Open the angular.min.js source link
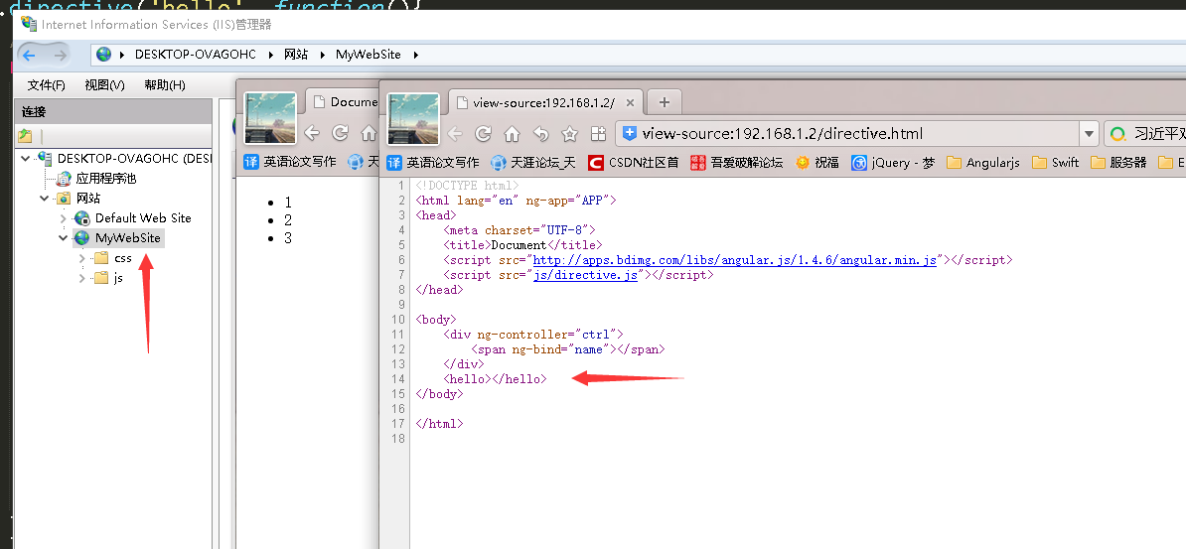This screenshot has height=549, width=1186. (735, 259)
